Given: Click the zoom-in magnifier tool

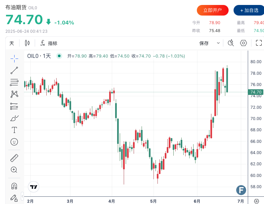Looking at the screenshot, I should (x=14, y=170).
